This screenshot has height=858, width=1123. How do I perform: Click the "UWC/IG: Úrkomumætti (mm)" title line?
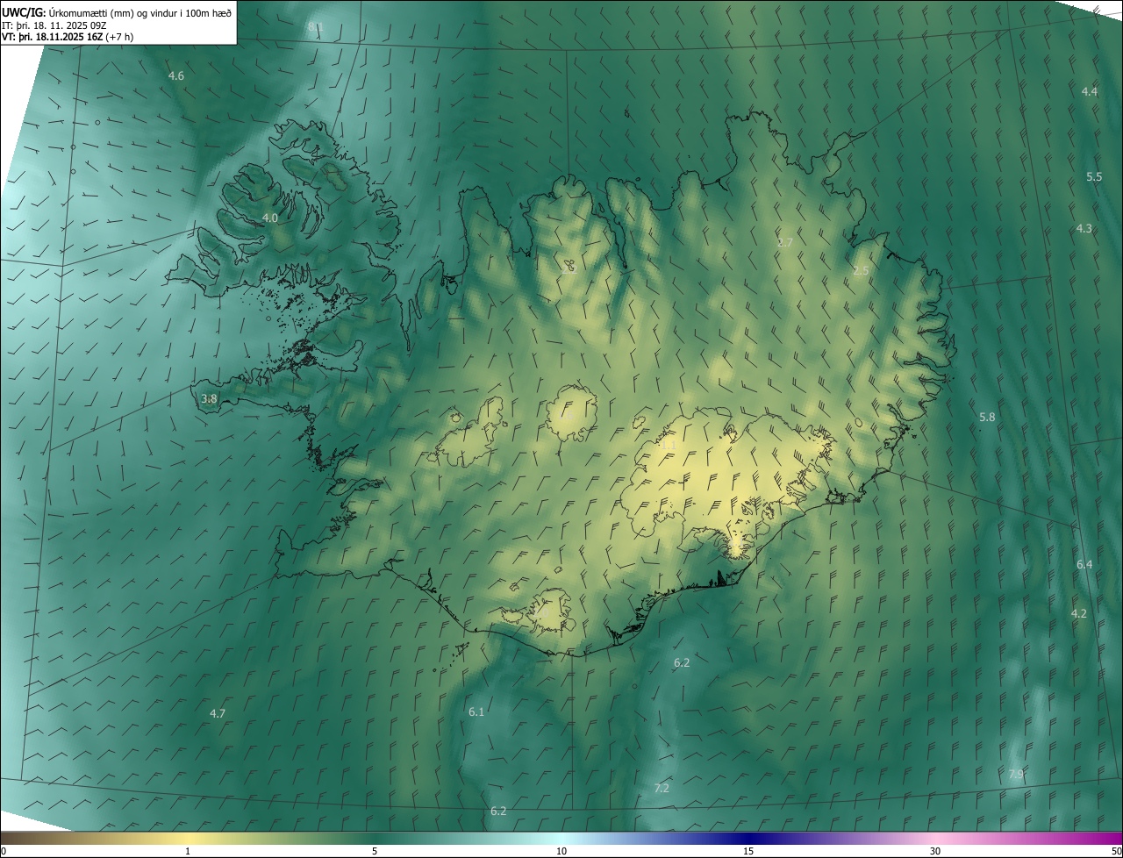(x=117, y=12)
